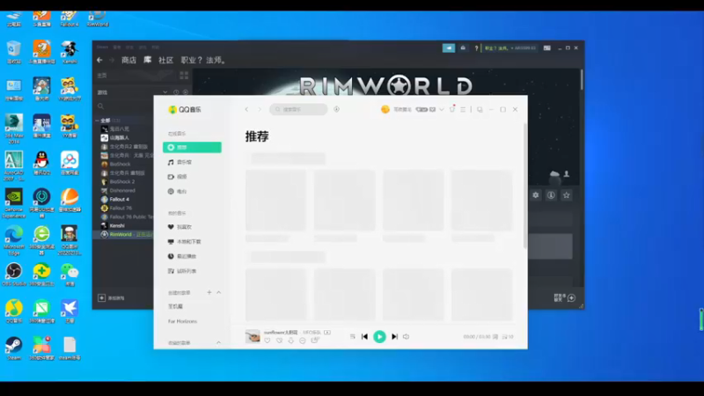
Task: Open the Community tab in Steam
Action: 165,60
